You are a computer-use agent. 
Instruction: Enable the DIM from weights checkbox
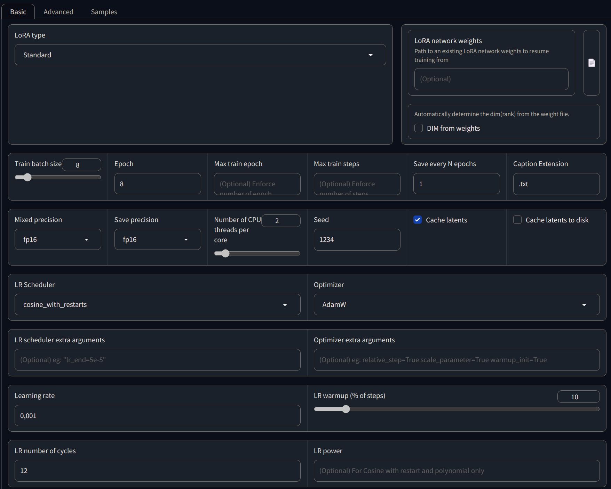419,128
